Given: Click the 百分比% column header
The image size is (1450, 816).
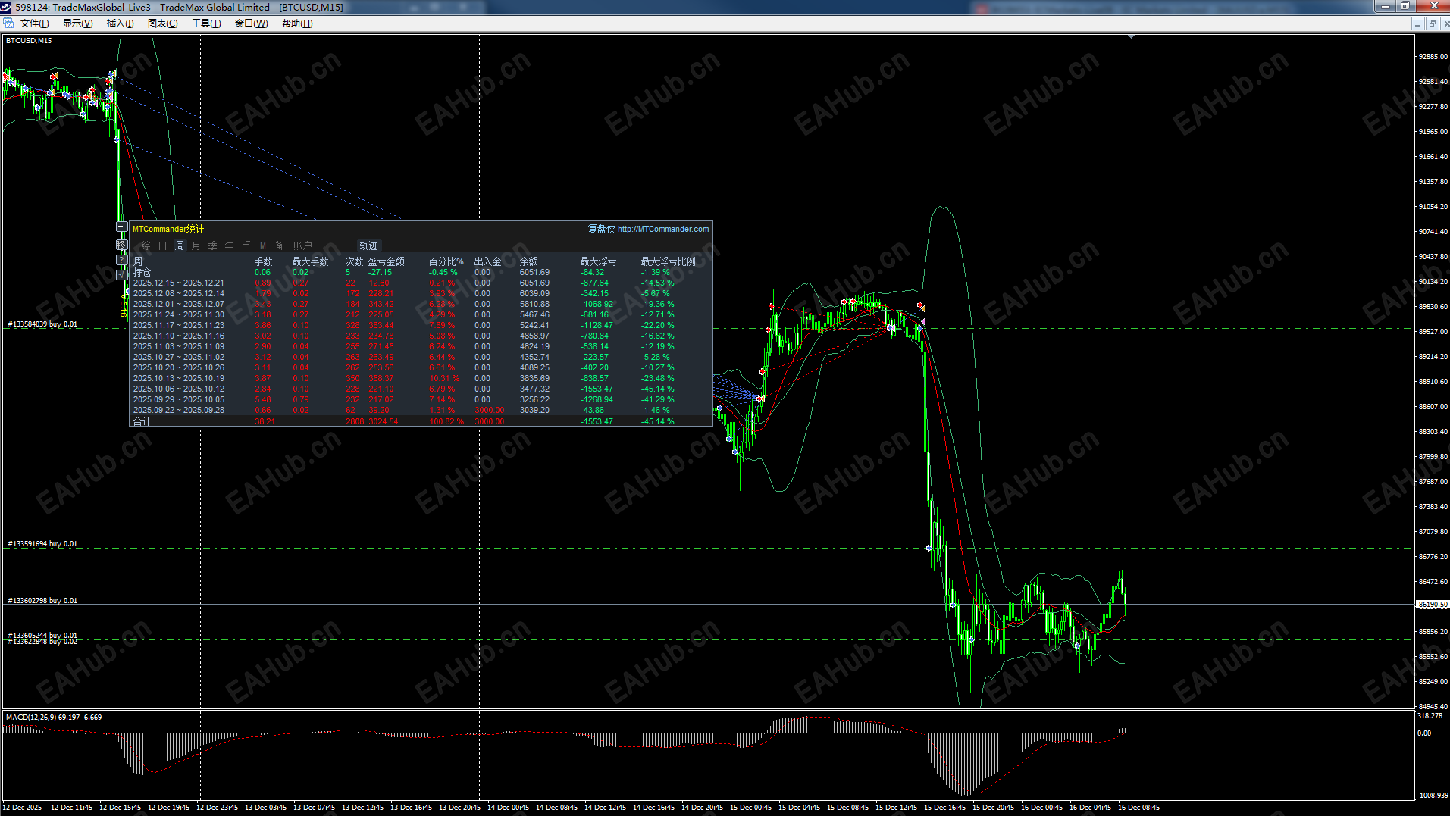Looking at the screenshot, I should point(446,261).
